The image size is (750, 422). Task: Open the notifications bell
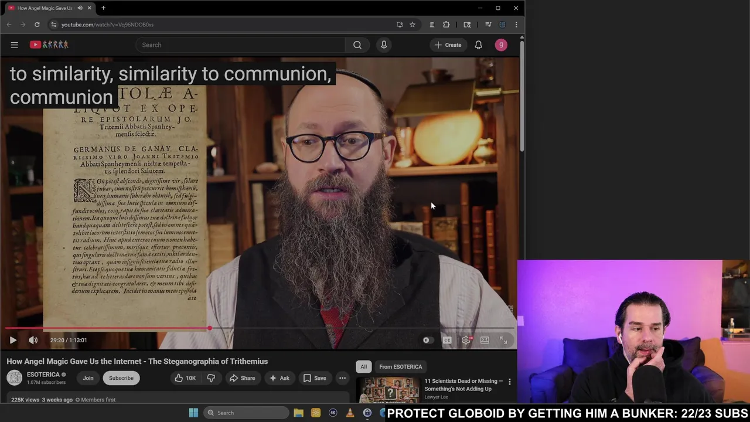(x=479, y=45)
